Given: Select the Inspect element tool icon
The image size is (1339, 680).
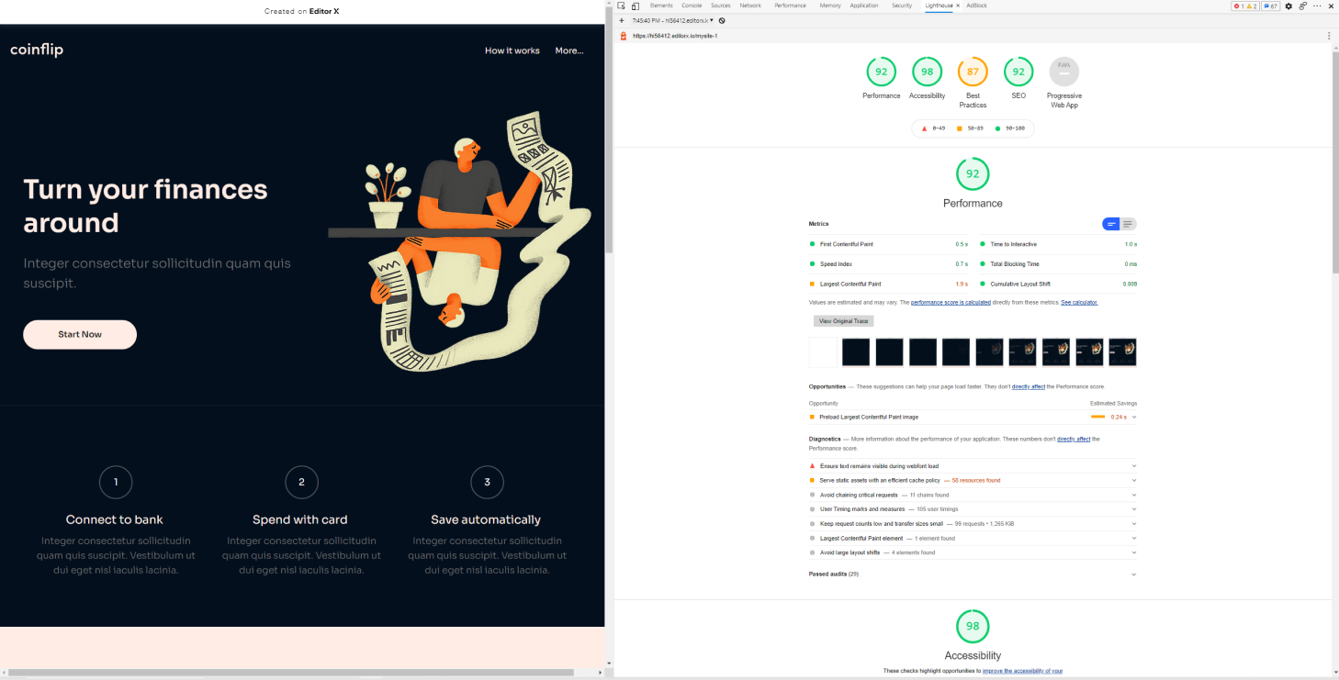Looking at the screenshot, I should point(622,6).
